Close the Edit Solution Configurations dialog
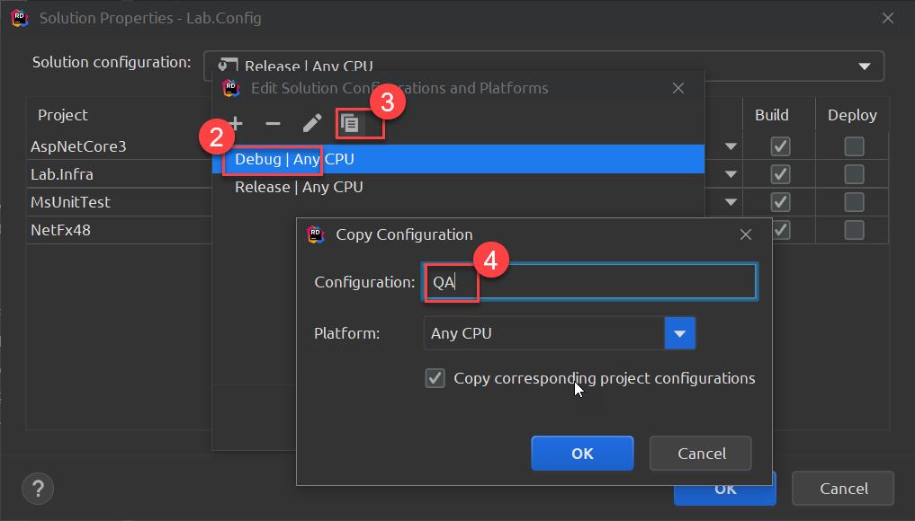The width and height of the screenshot is (915, 521). (x=678, y=88)
